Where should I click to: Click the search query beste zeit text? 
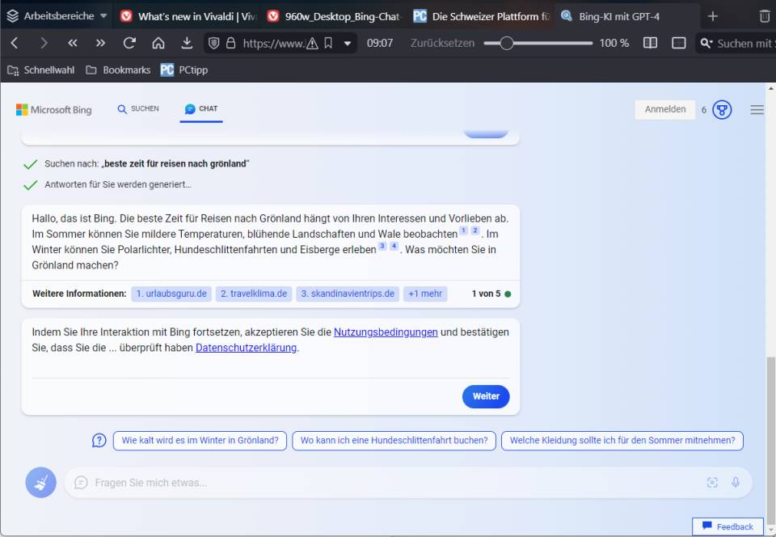[x=175, y=164]
